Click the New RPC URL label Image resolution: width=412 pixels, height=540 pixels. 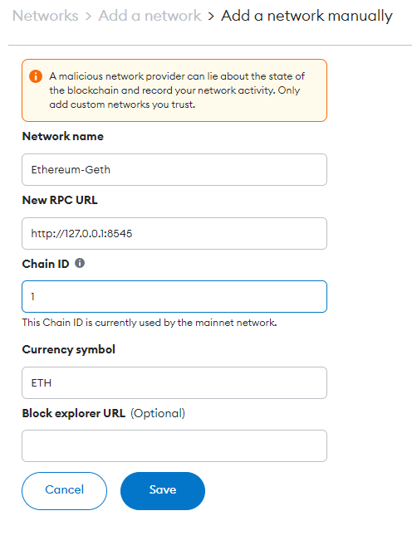(60, 200)
